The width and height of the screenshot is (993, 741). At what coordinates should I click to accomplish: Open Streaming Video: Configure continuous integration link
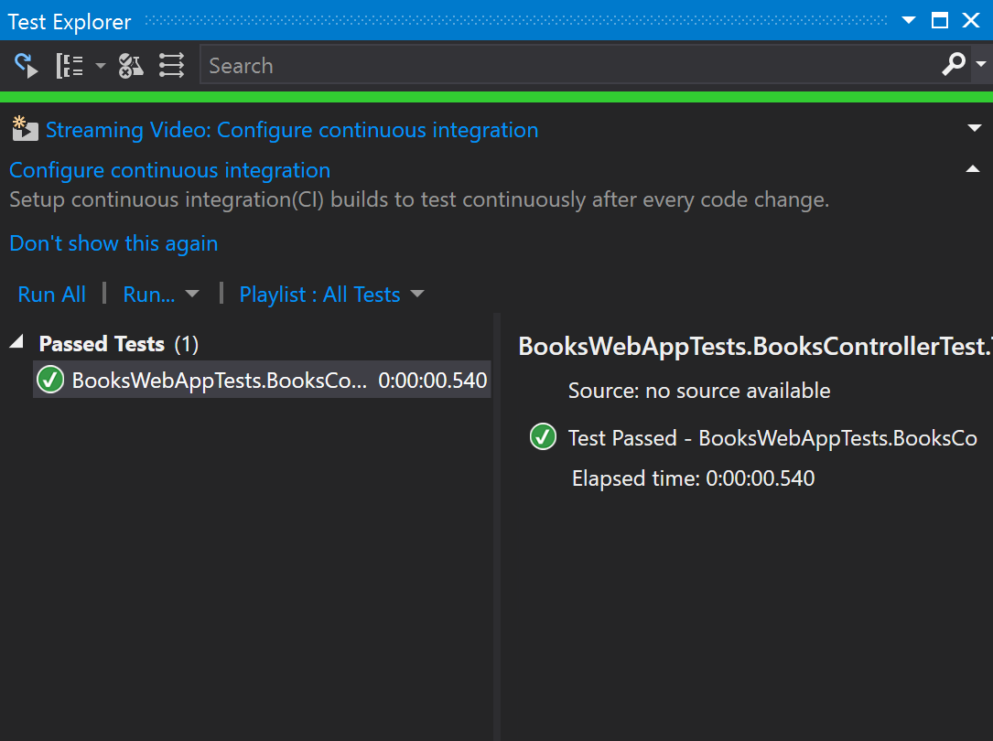coord(292,130)
